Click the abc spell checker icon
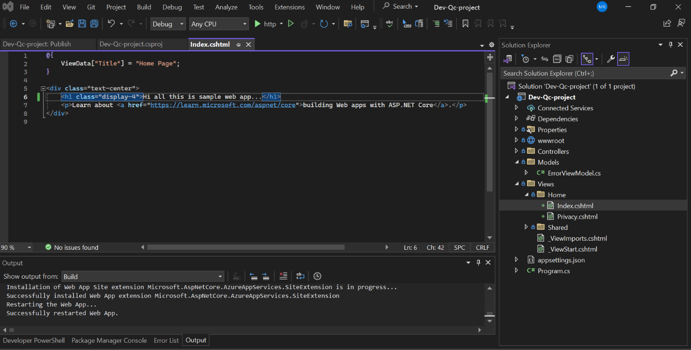 click(390, 24)
